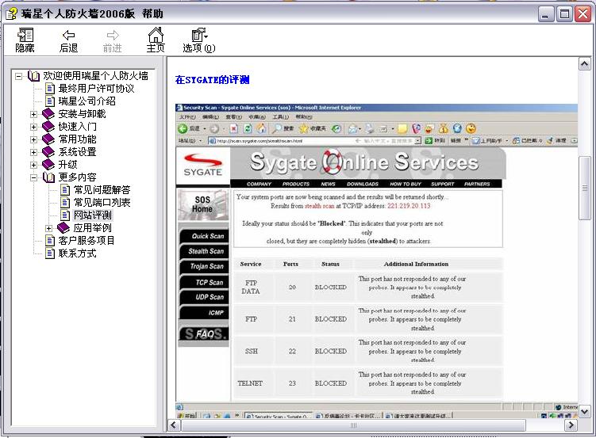Screen dimensions: 596x438
Task: Collapse the 更多内容 topic
Action: pos(33,177)
